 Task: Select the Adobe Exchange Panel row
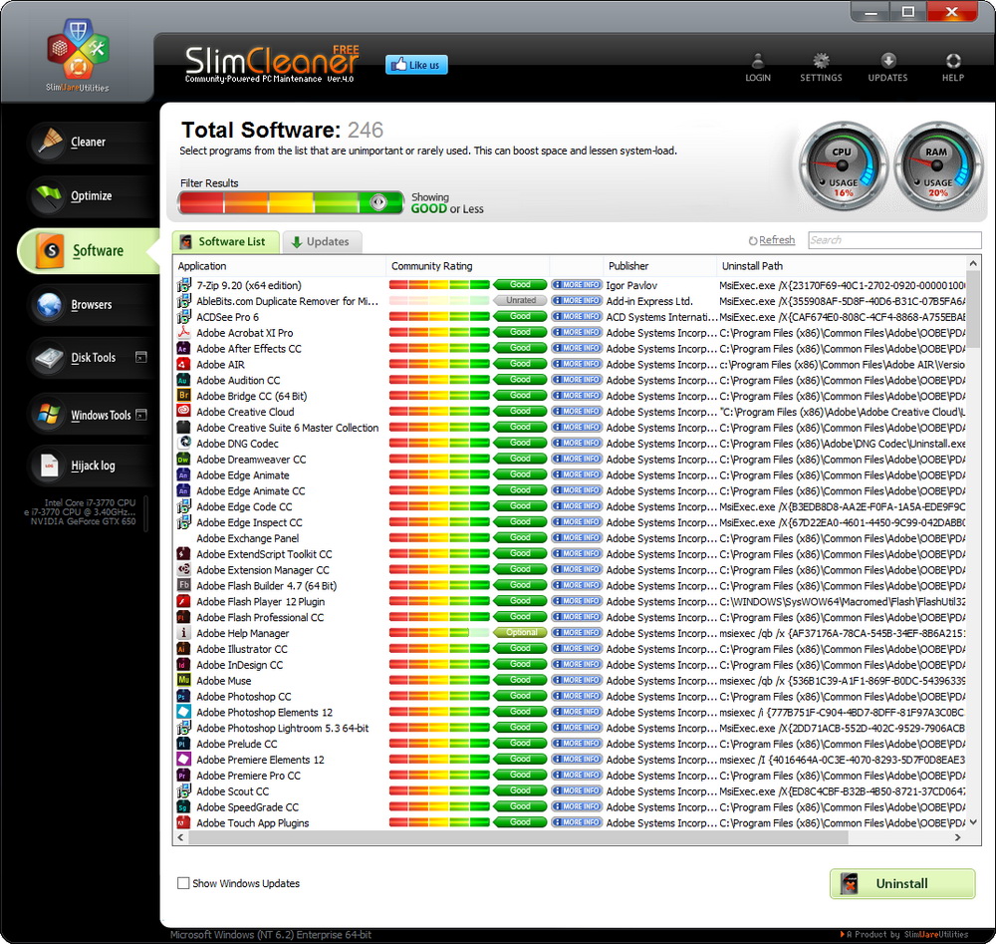[569, 538]
